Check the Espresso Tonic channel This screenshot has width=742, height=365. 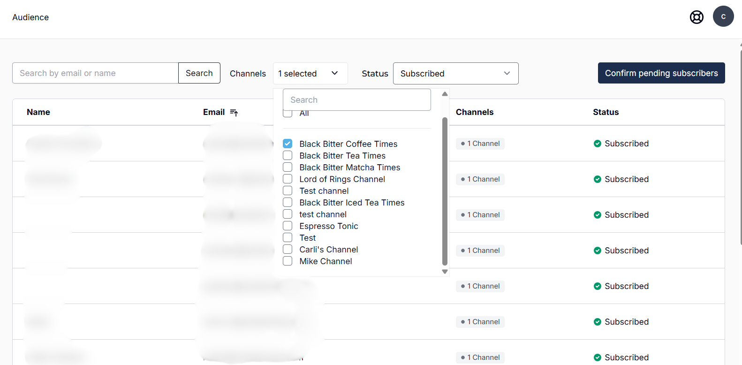point(288,226)
